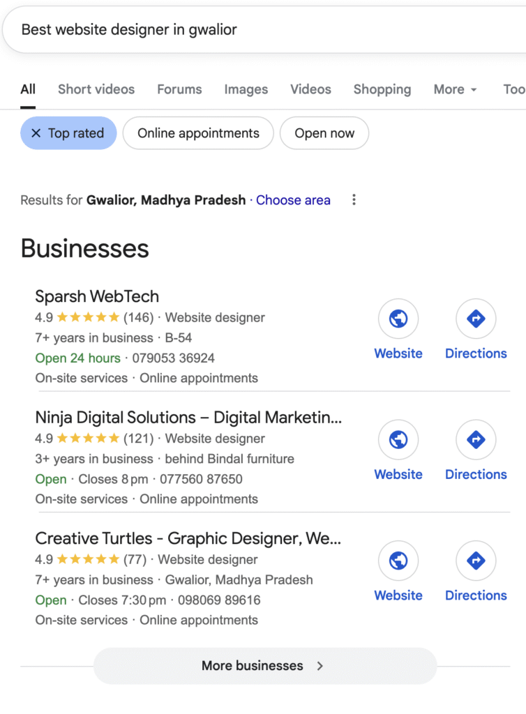Expand the More search categories dropdown
Viewport: 526px width, 714px height.
point(456,89)
